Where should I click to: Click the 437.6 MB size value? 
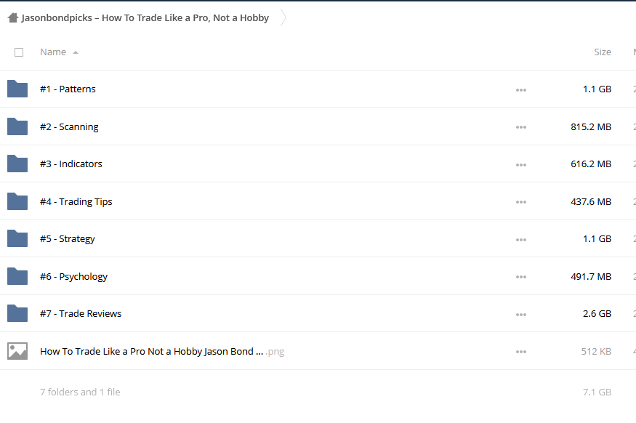pyautogui.click(x=590, y=201)
